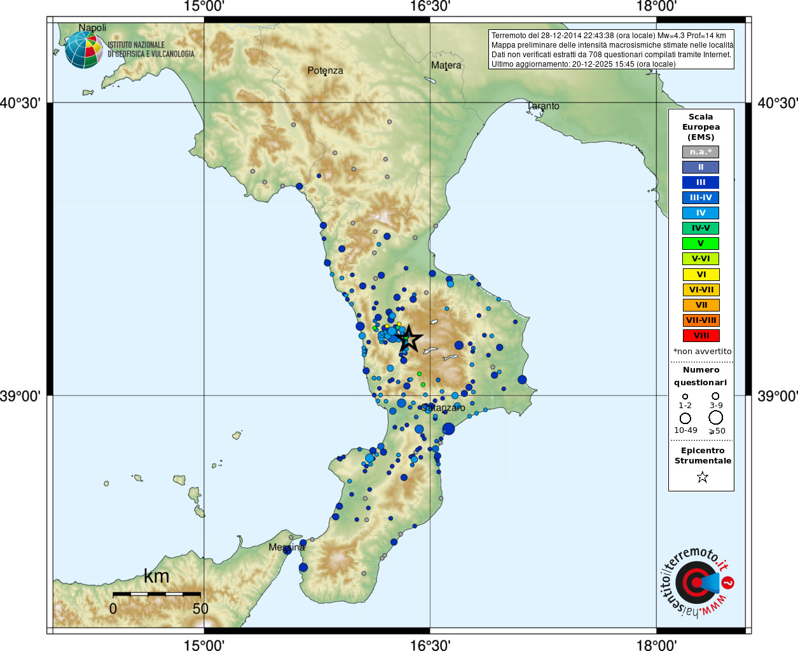Screen dimensions: 798x651
Task: Click the star symbol under Epicentro Strumentale
Action: click(x=702, y=477)
